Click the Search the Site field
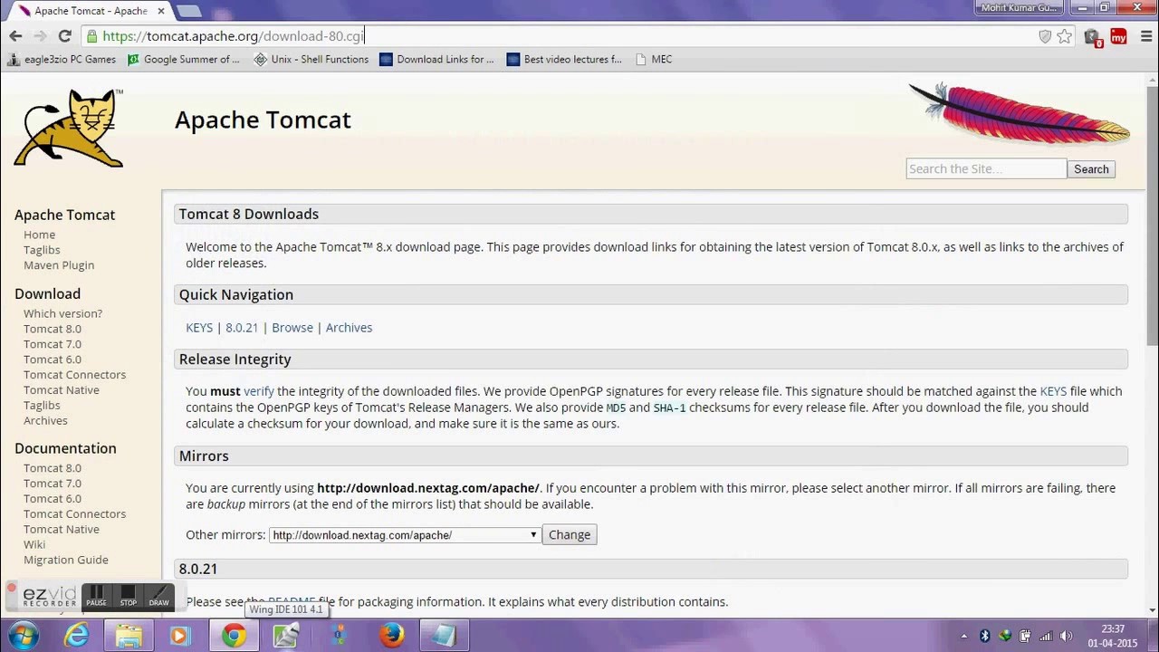Screen dimensions: 1159x652 click(x=986, y=169)
